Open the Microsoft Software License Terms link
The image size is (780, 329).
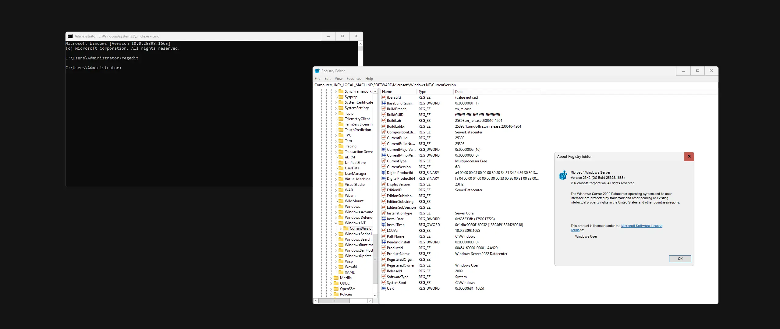coord(641,226)
